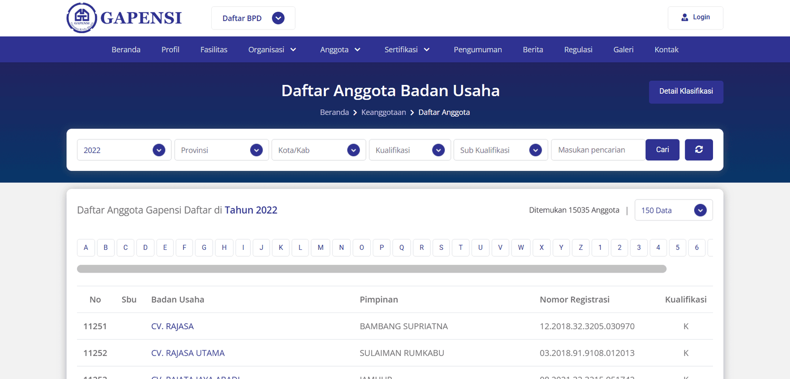Open the Sub Kualifikasi dropdown

501,150
